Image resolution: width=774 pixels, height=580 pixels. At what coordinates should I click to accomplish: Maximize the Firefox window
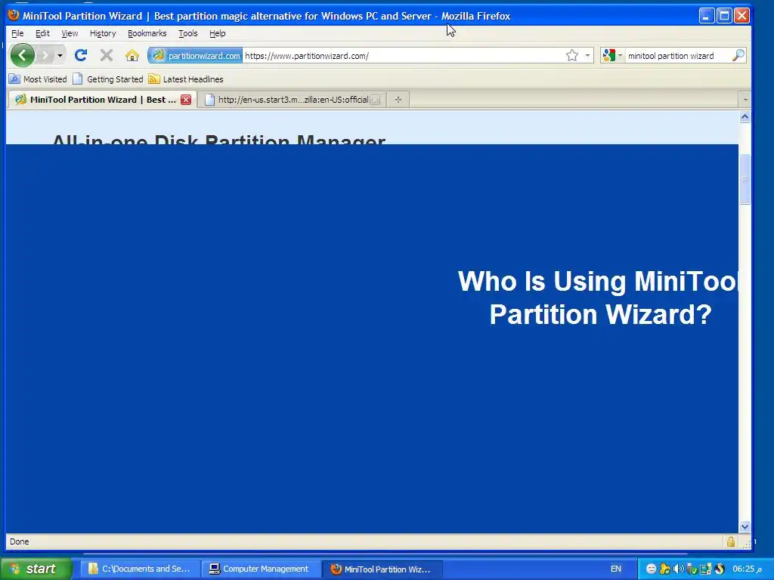[724, 16]
